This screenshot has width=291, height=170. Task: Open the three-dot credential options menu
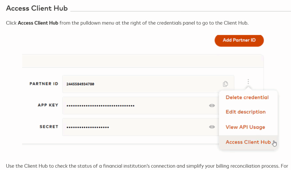[248, 82]
